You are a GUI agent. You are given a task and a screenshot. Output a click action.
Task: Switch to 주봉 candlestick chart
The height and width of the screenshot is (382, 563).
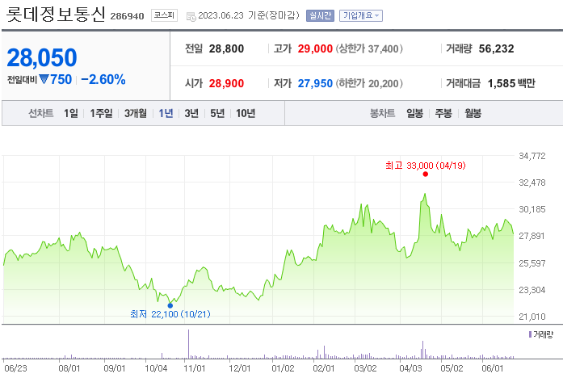coord(443,113)
